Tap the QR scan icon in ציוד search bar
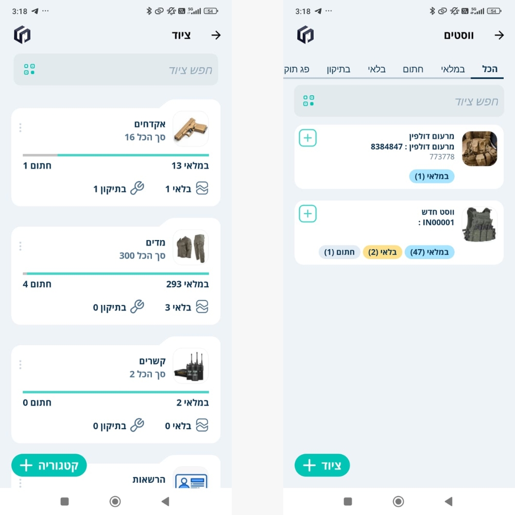 point(29,70)
